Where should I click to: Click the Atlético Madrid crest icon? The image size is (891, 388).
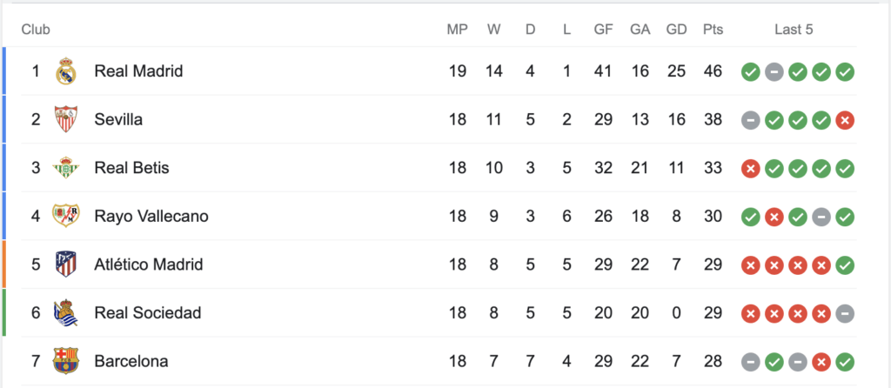point(66,264)
